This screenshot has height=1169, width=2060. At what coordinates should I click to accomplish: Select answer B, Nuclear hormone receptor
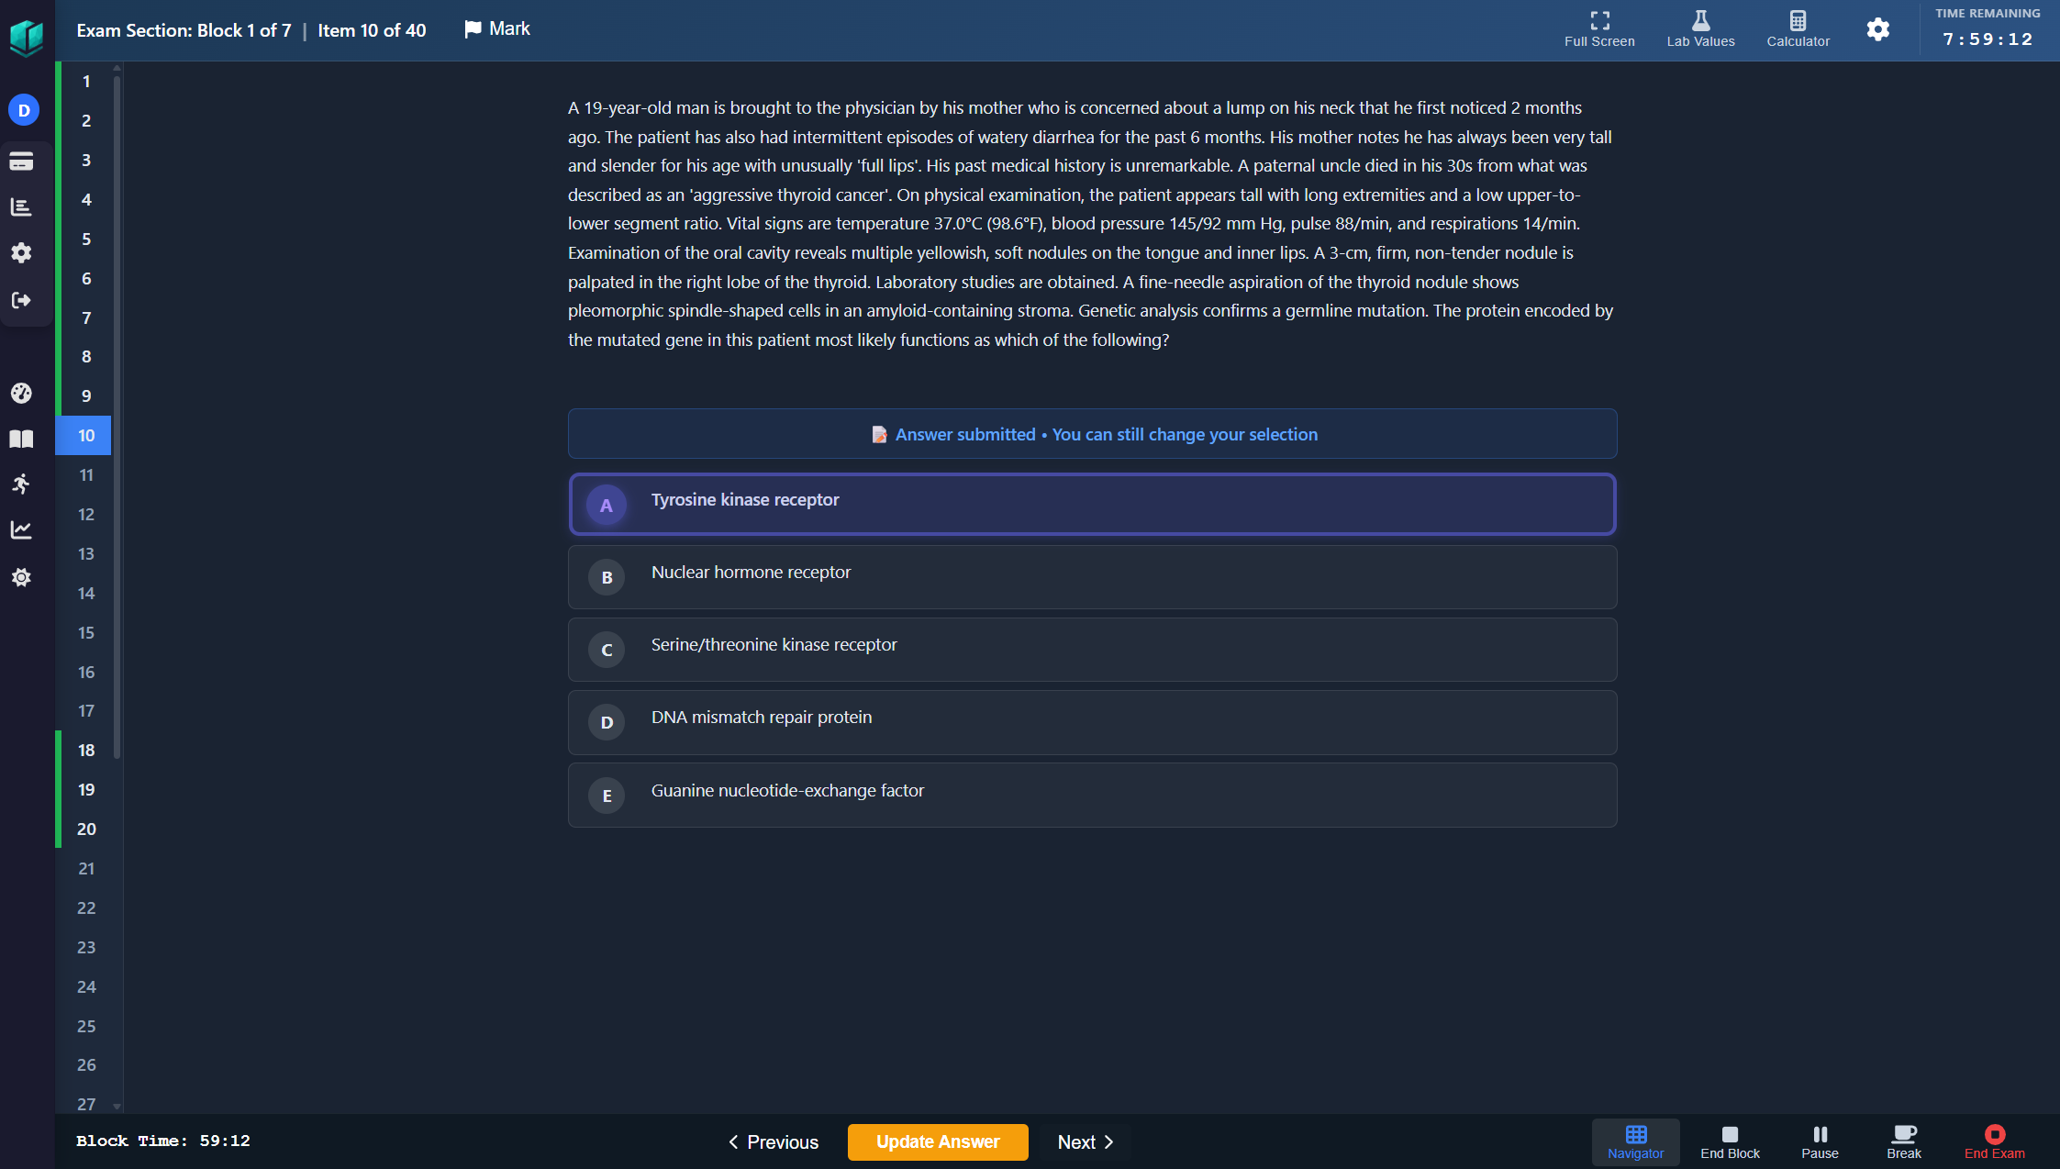[x=1091, y=577]
